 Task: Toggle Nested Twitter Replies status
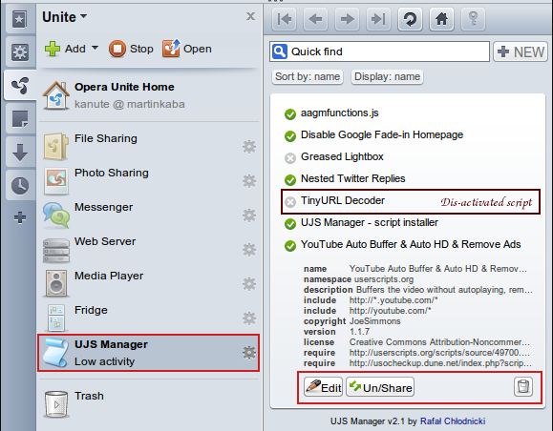(290, 180)
